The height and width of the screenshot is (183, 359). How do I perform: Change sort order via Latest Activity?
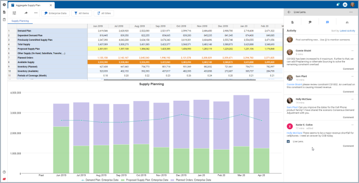click(347, 30)
